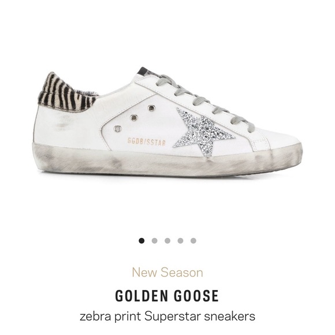Screen dimensions: 335x335
Task: Click the zebra print heel tab
Action: (66, 93)
